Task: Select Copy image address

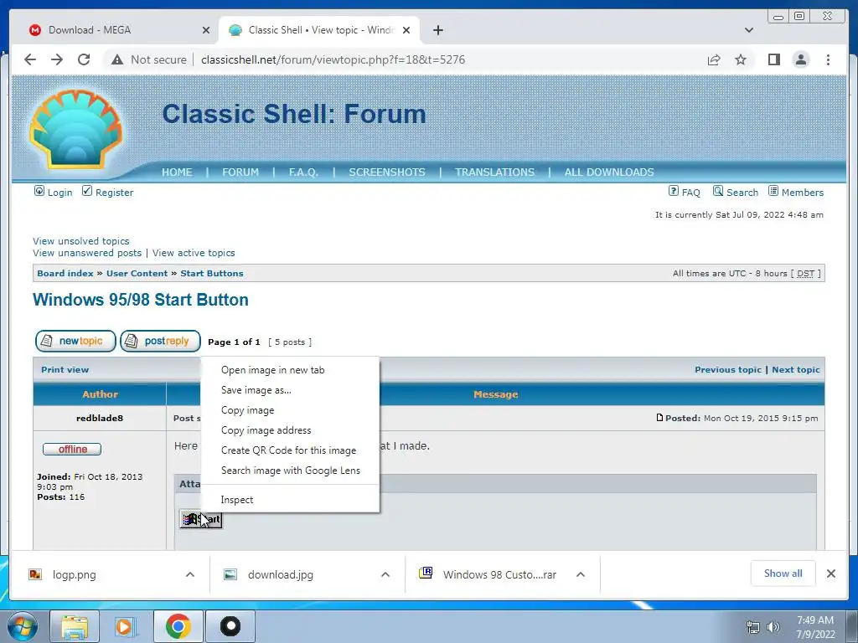Action: [290, 430]
